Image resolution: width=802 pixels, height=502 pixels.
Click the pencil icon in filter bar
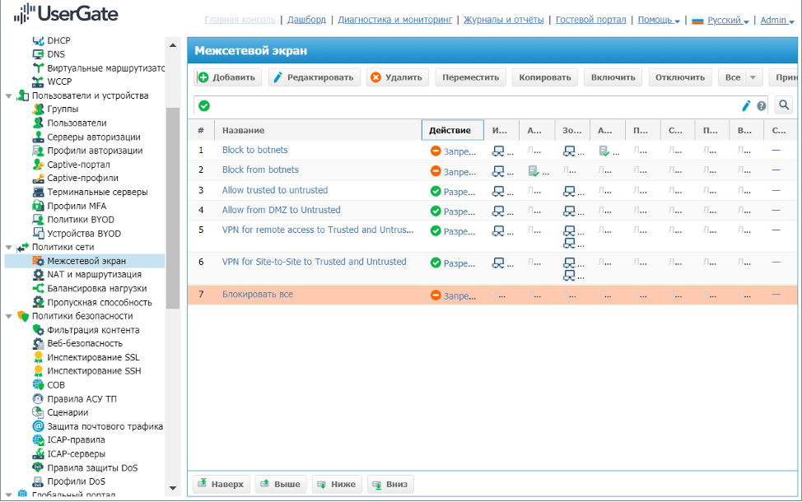[x=747, y=105]
